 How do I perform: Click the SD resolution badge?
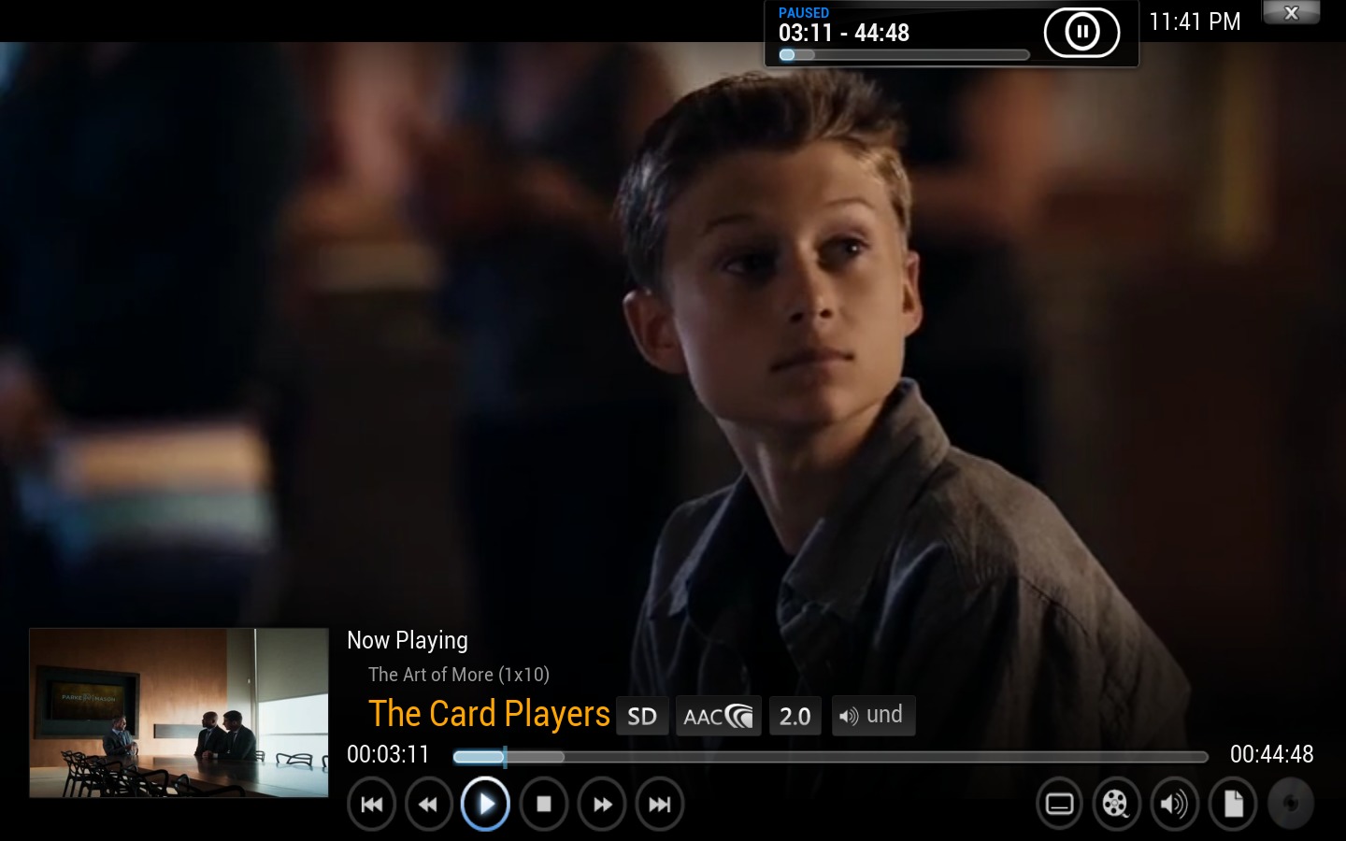[642, 717]
